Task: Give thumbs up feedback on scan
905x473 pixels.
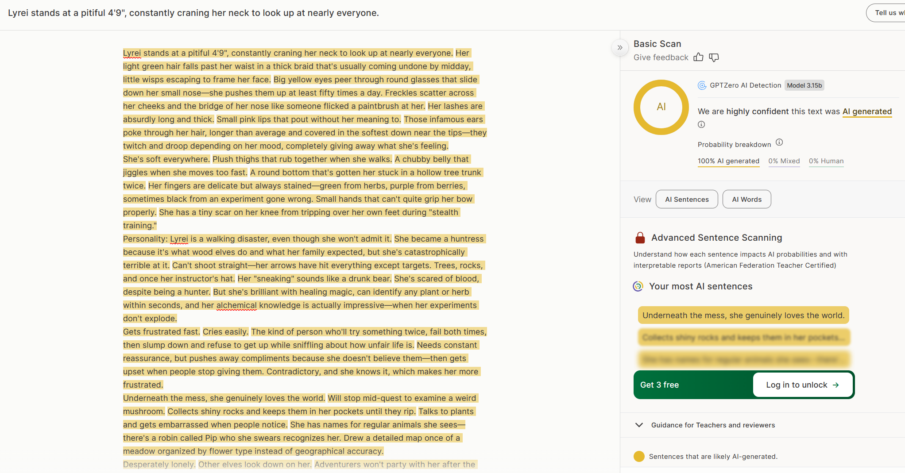Action: (x=698, y=57)
